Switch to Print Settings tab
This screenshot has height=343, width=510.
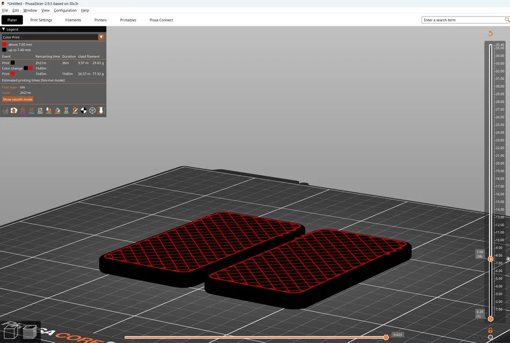pyautogui.click(x=41, y=20)
